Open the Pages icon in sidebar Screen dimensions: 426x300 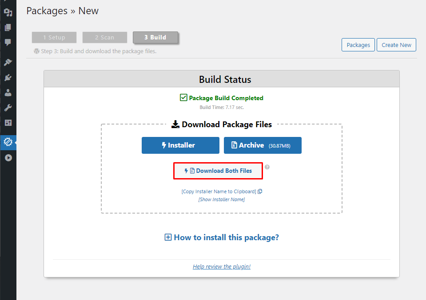tap(8, 27)
